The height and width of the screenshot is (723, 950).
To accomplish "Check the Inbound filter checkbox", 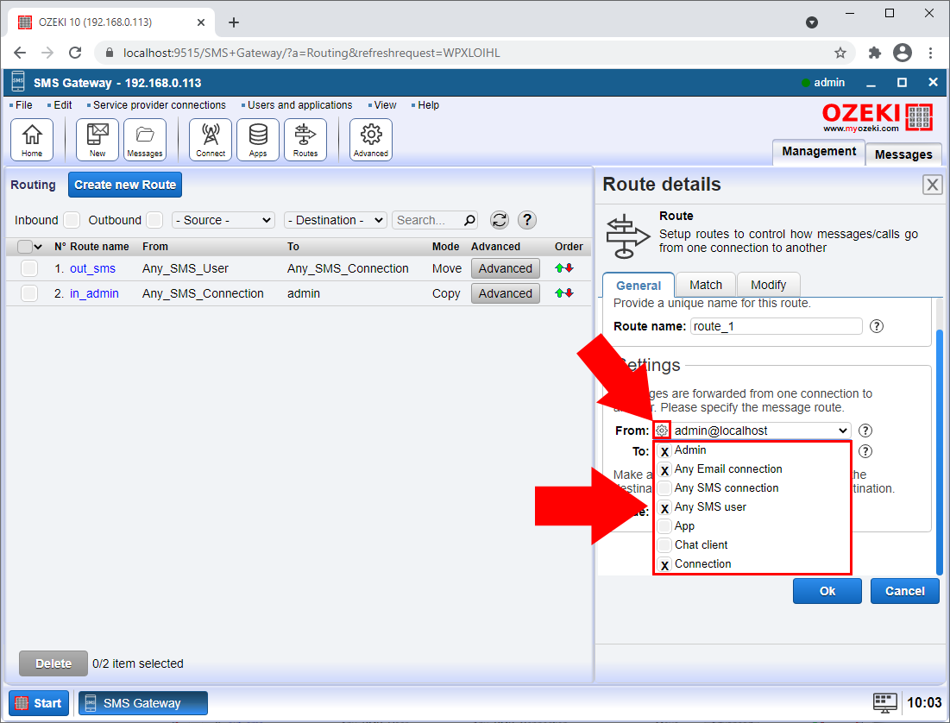I will pyautogui.click(x=72, y=220).
